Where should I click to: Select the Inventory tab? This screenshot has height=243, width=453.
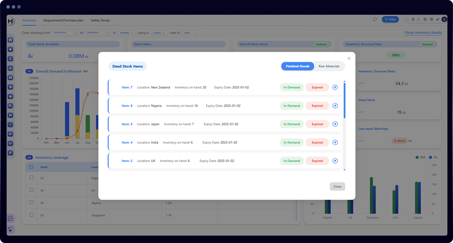pos(29,20)
